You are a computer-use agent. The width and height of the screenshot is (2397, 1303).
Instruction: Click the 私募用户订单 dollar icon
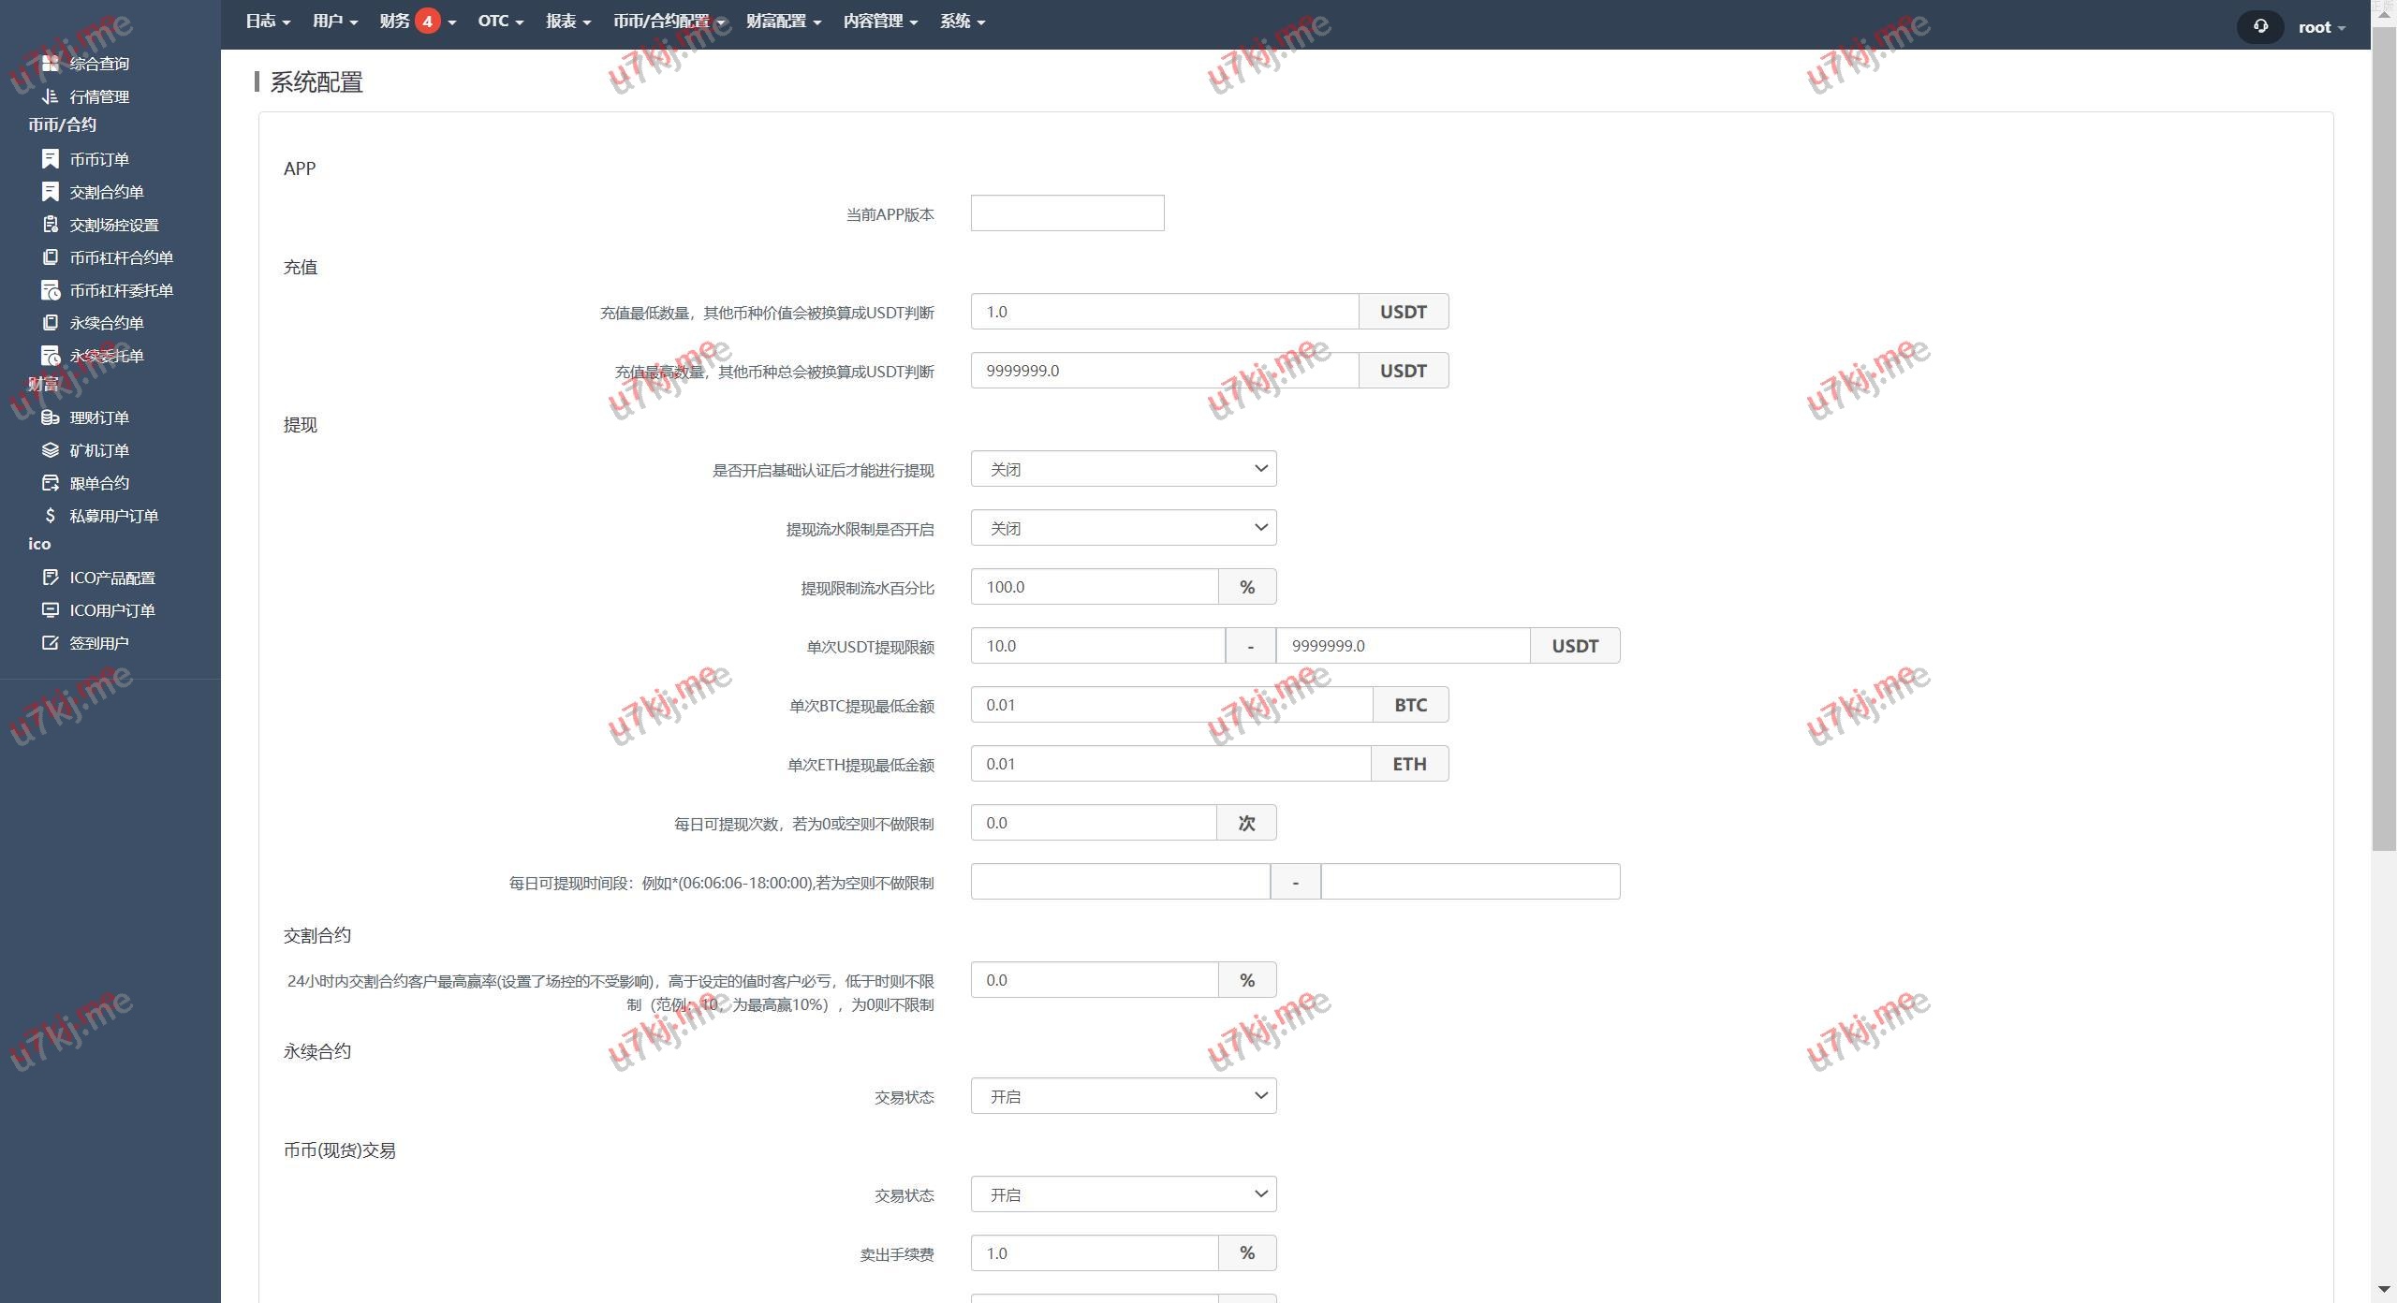[51, 516]
